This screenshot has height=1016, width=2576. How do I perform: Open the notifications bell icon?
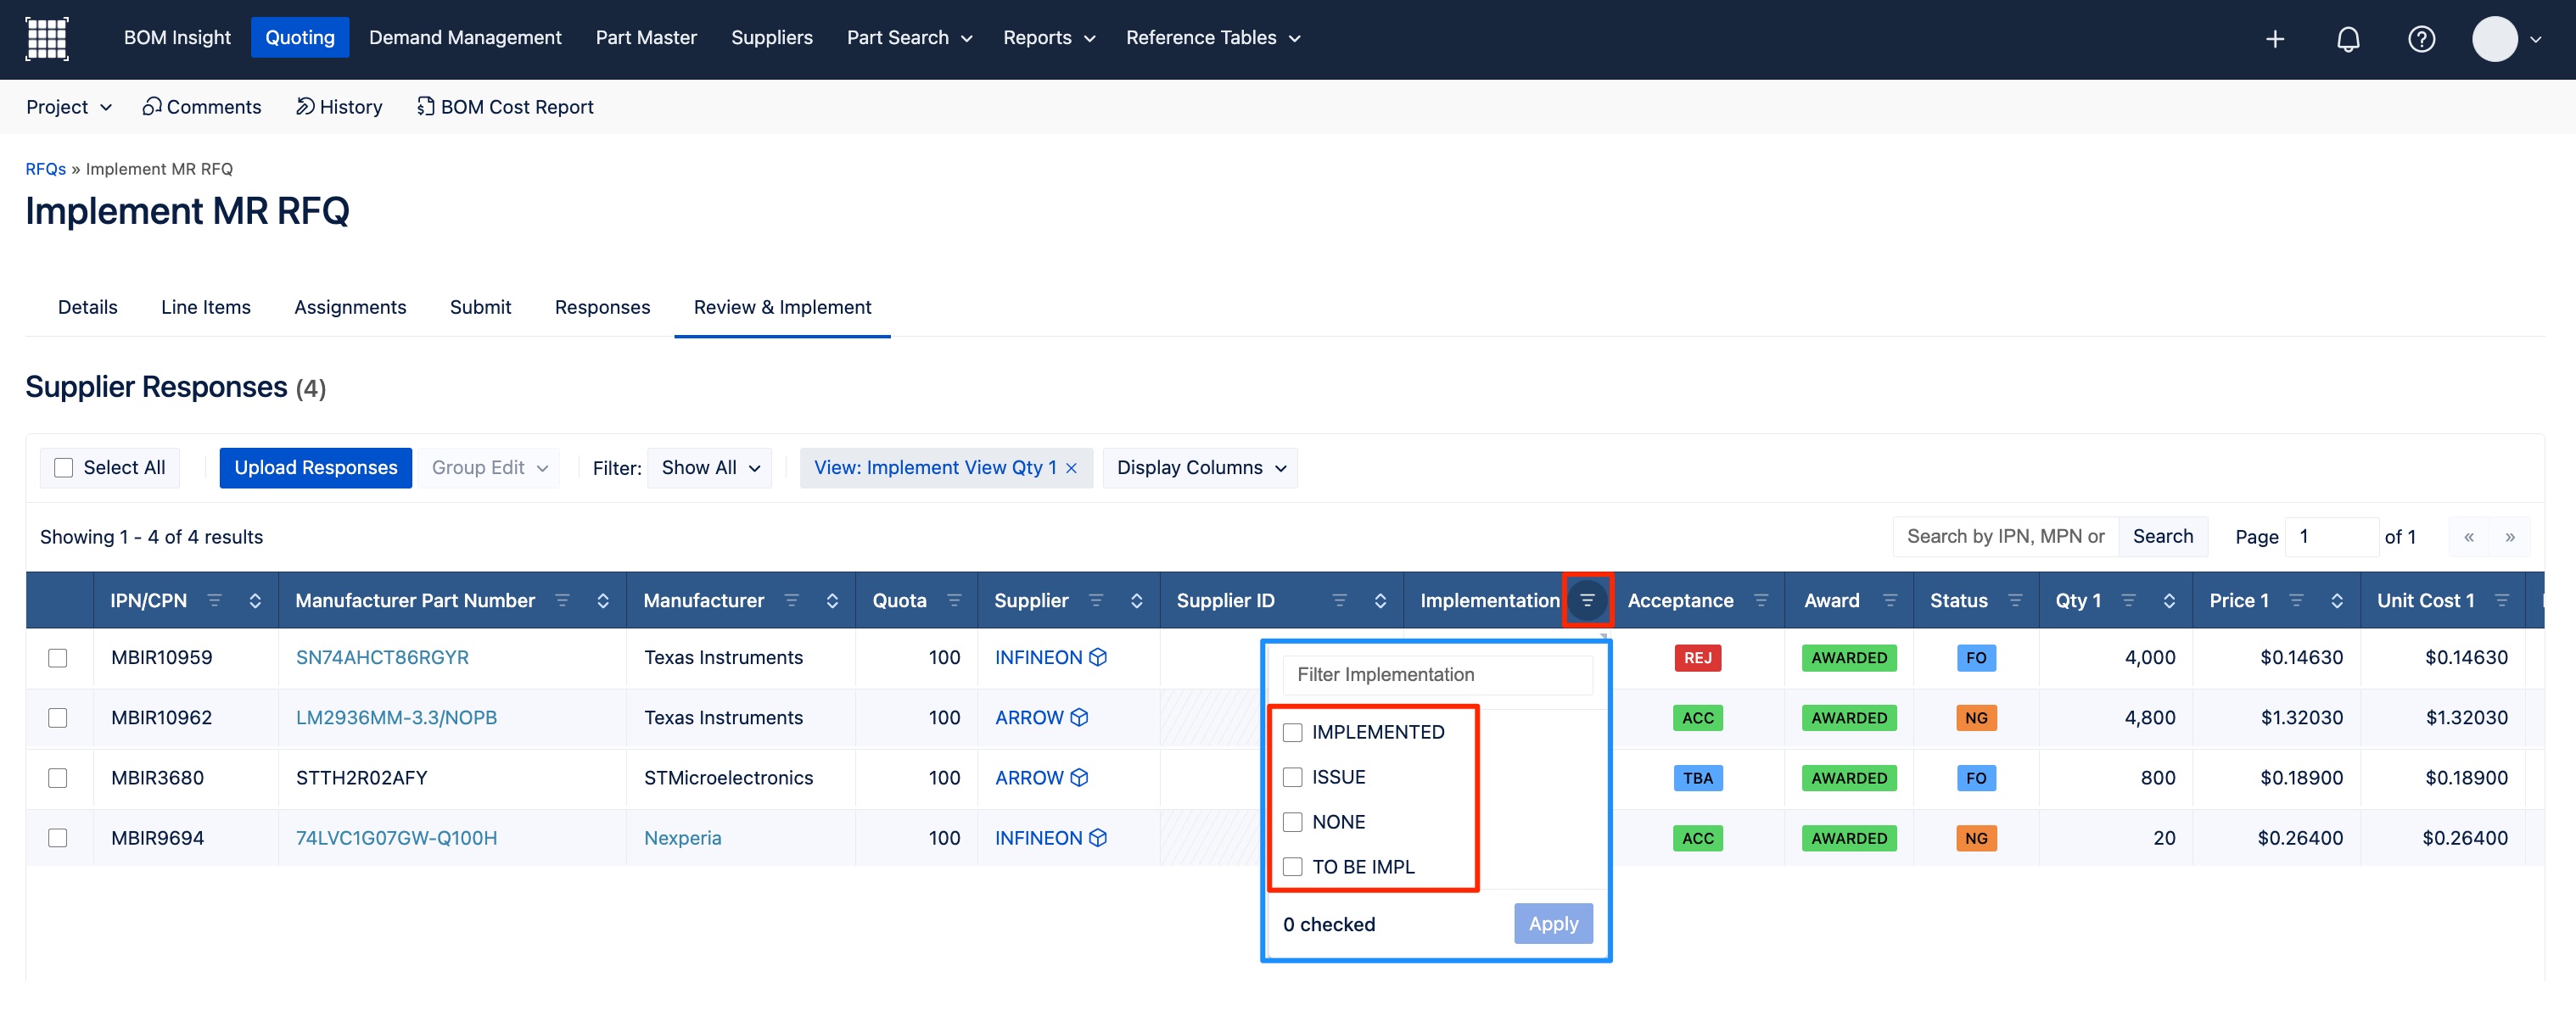2348,39
